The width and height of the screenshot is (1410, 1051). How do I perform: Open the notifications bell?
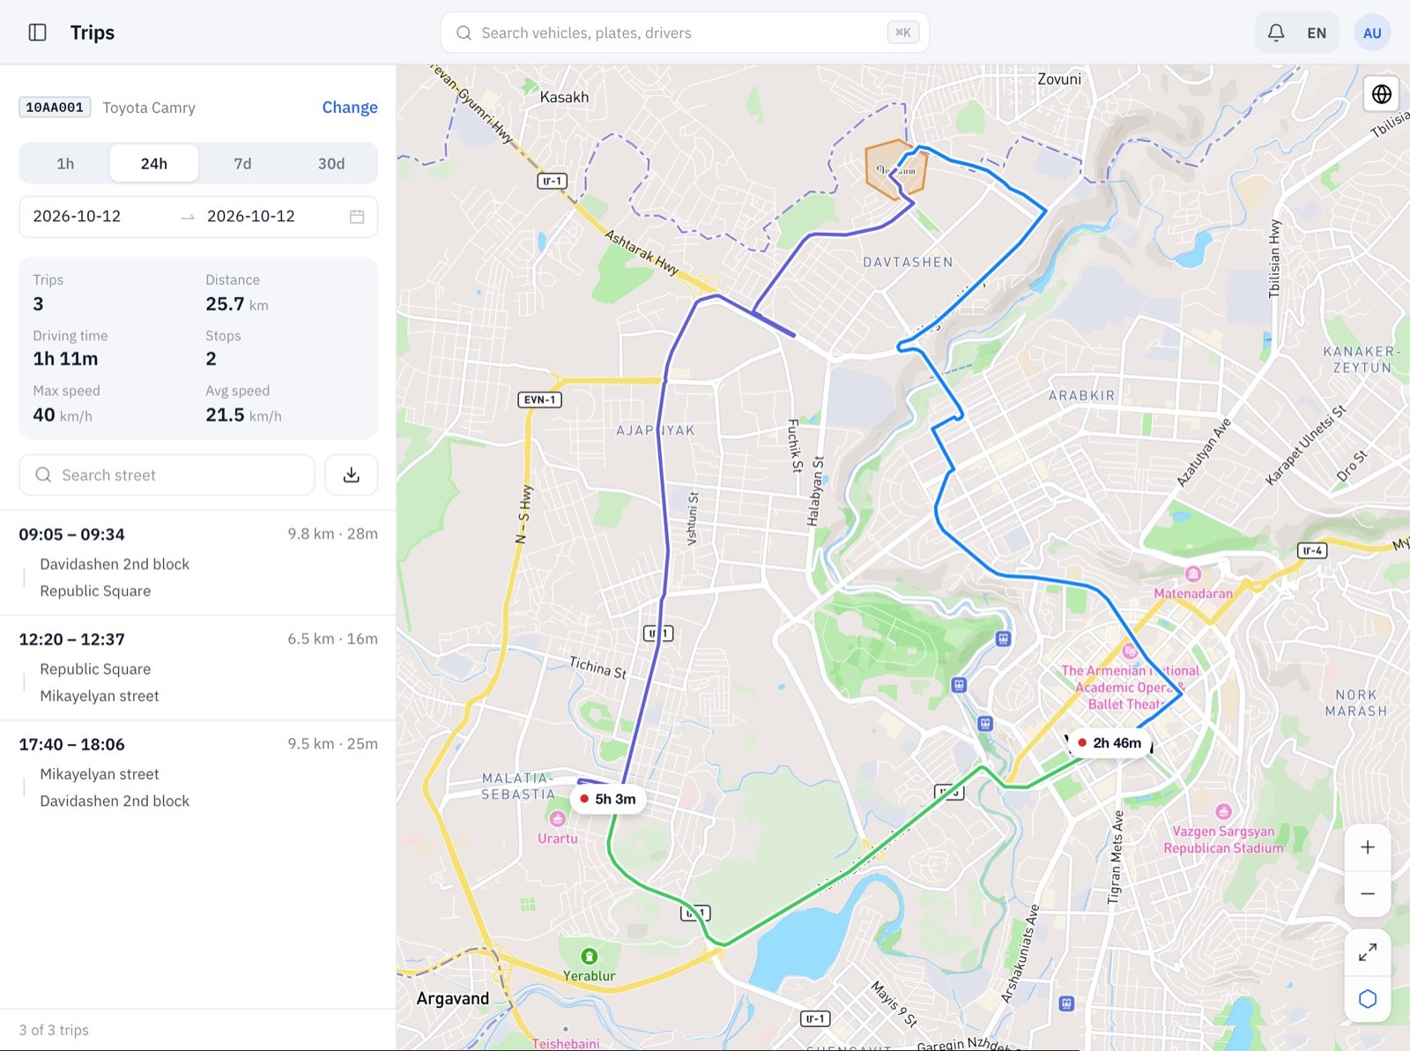click(1276, 33)
